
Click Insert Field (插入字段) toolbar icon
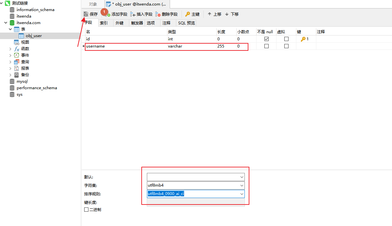click(133, 14)
